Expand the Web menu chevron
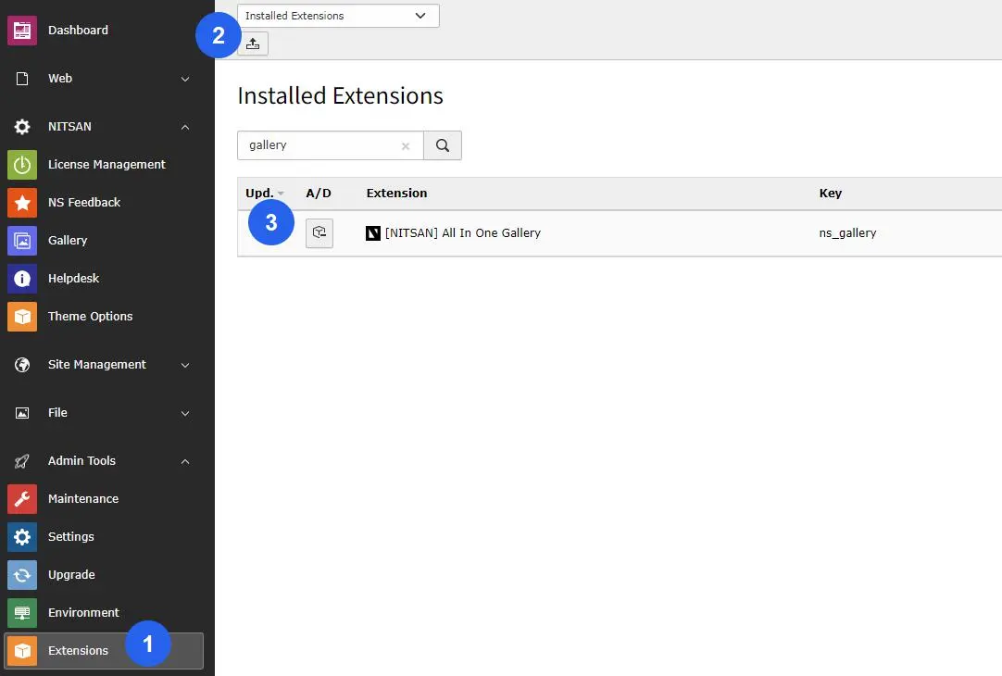Screen dimensions: 1002x676 tap(184, 80)
